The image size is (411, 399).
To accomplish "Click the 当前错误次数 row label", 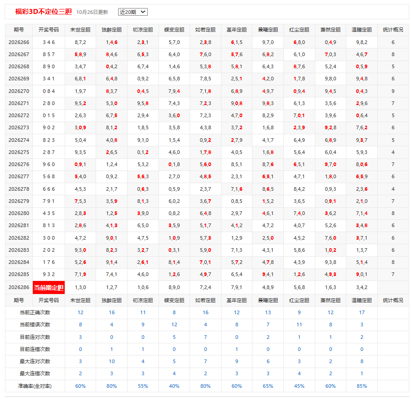I will 35,324.
